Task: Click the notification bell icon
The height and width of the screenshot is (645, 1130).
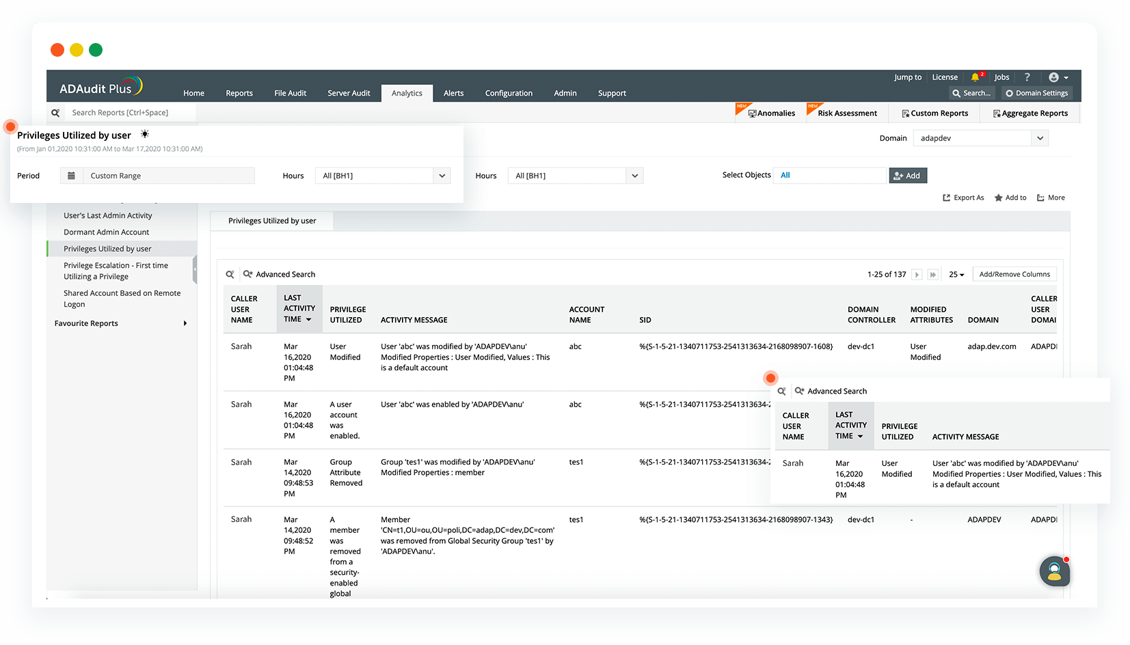Action: coord(975,77)
